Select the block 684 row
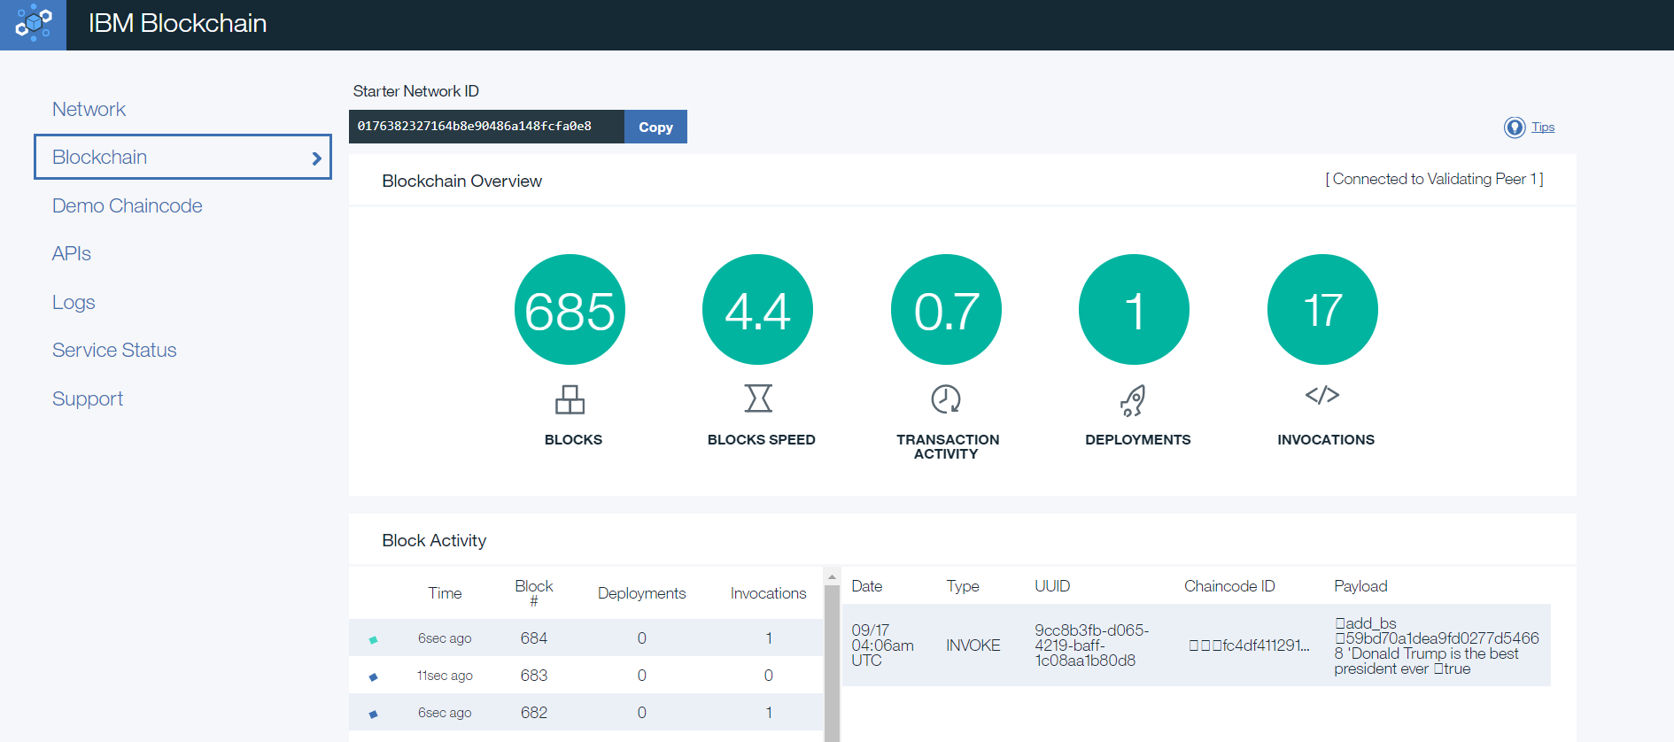Screen dimensions: 1674x742 coord(585,638)
